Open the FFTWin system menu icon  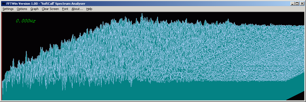[4, 4]
